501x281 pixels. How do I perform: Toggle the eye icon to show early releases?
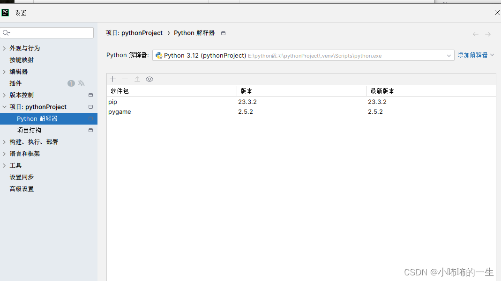pos(150,79)
